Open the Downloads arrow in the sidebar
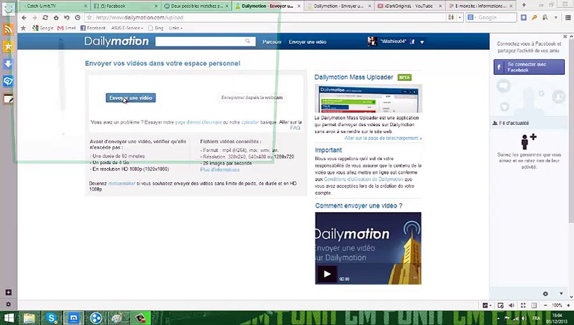Image resolution: width=574 pixels, height=325 pixels. coord(8,64)
